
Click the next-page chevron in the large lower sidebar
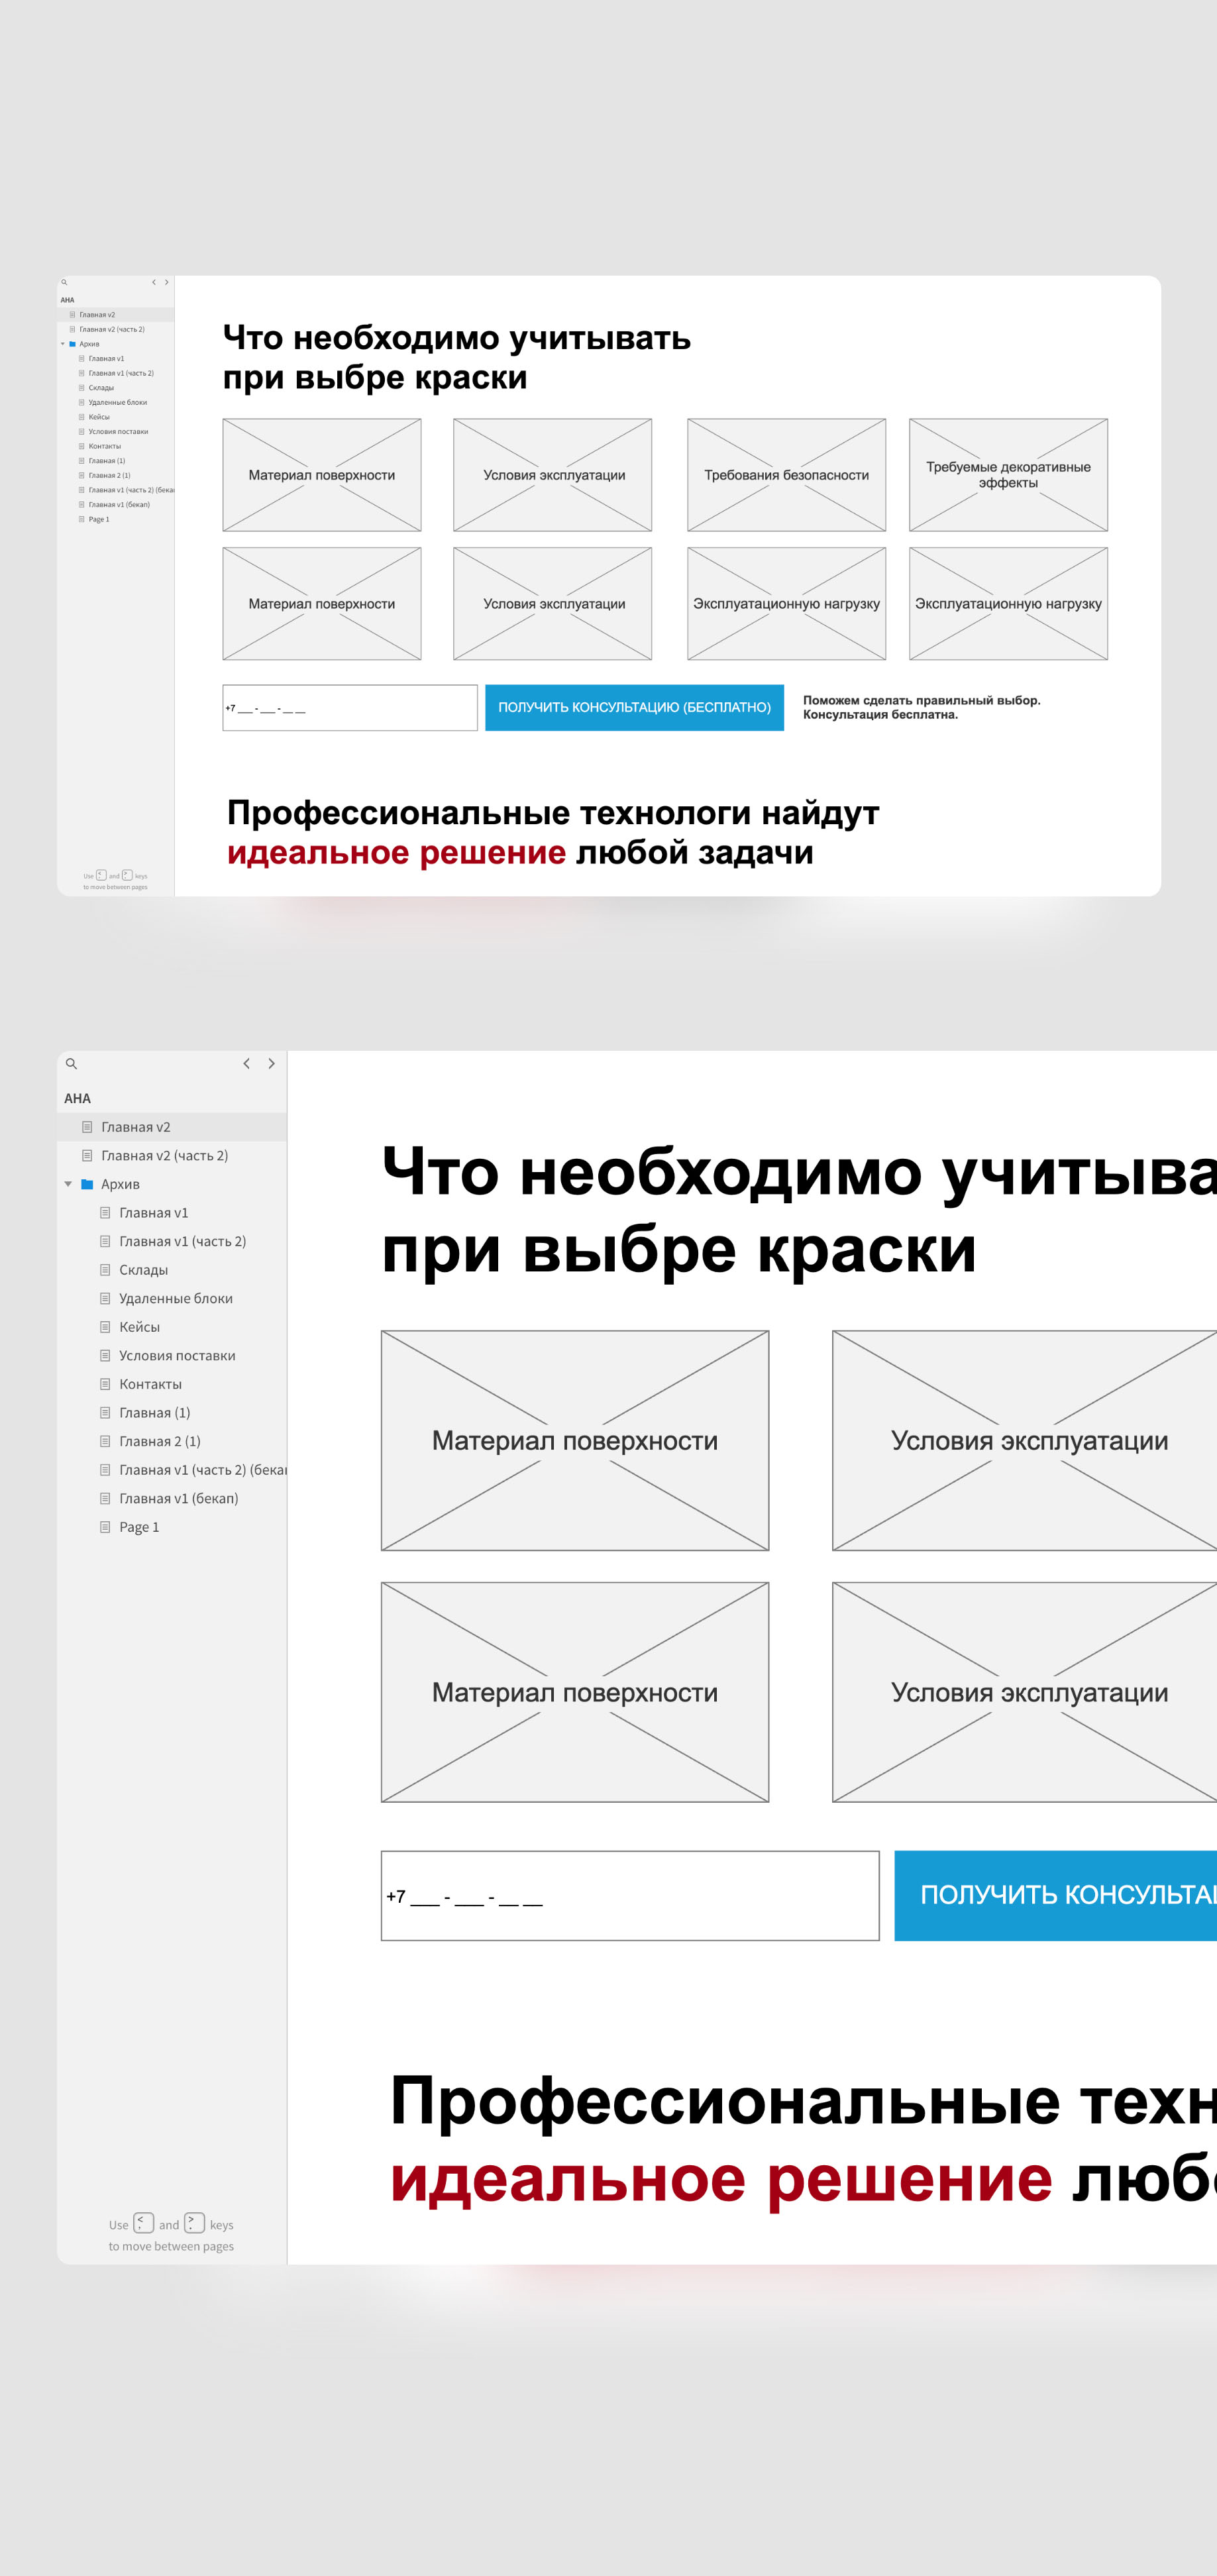[x=271, y=1064]
